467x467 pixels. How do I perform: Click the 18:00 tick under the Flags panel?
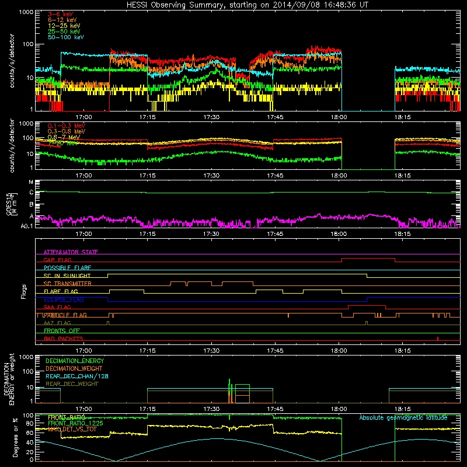pos(339,351)
